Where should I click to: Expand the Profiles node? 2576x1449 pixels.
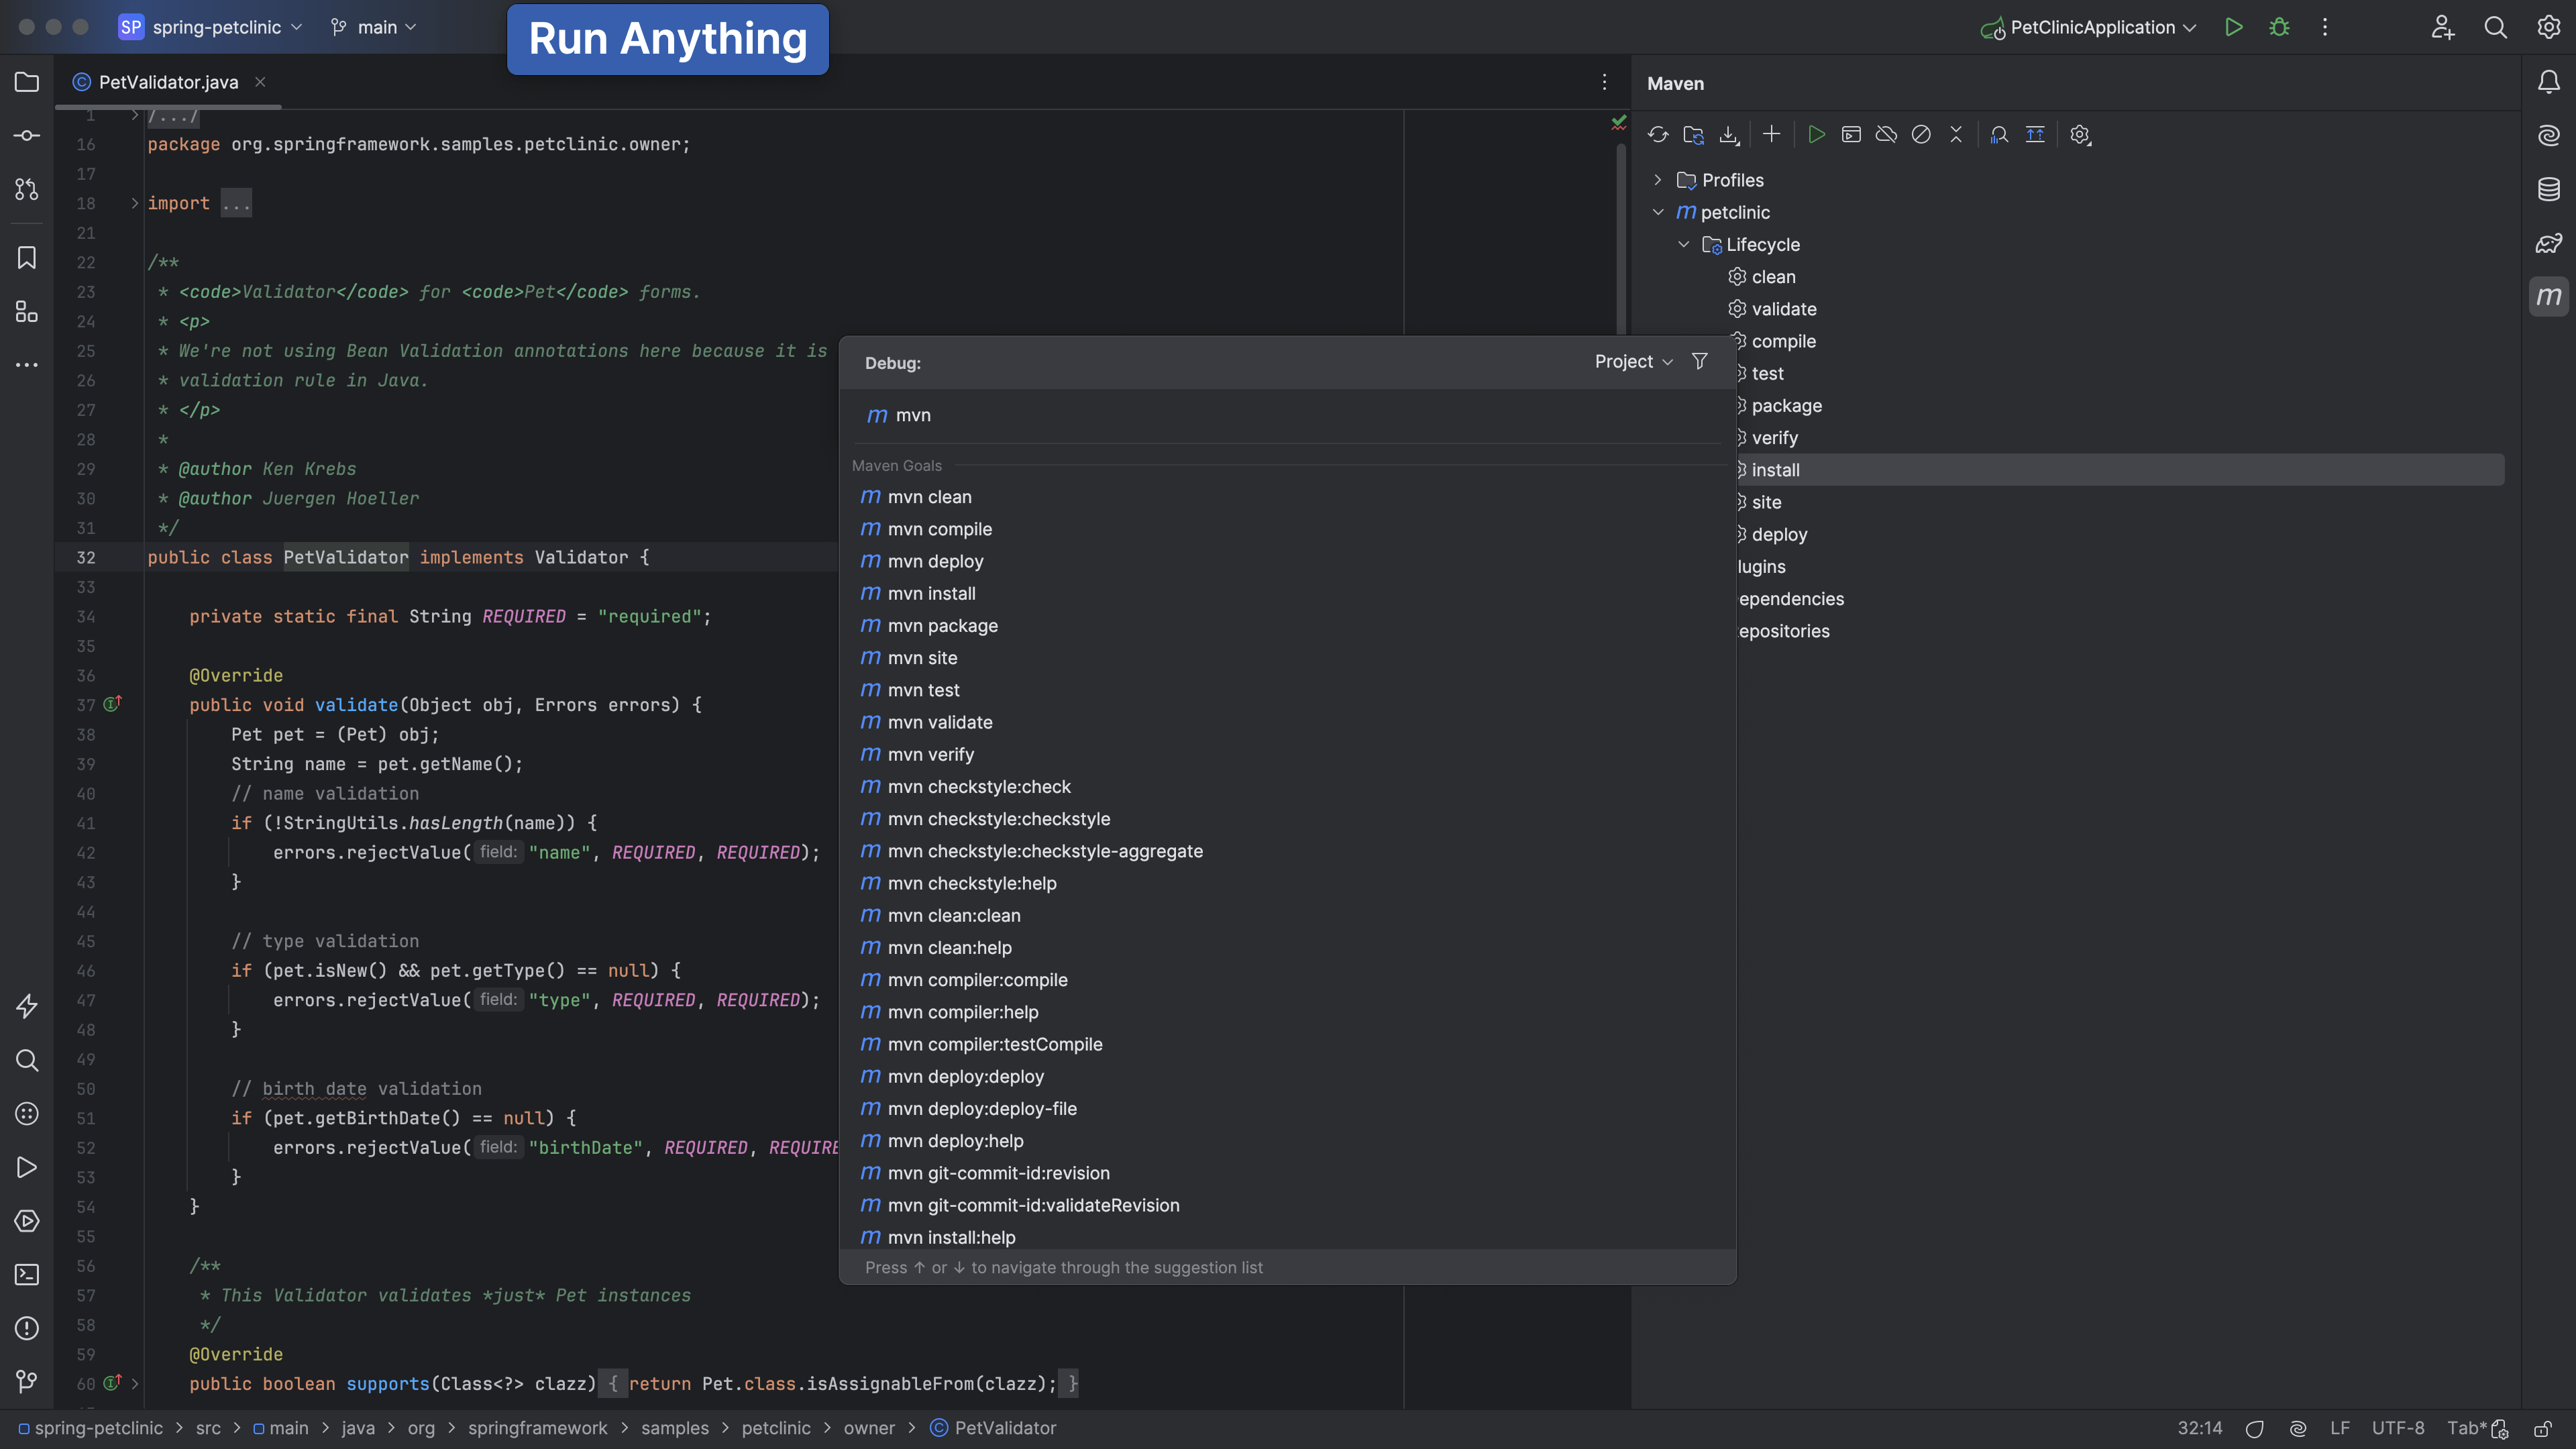(x=1658, y=180)
